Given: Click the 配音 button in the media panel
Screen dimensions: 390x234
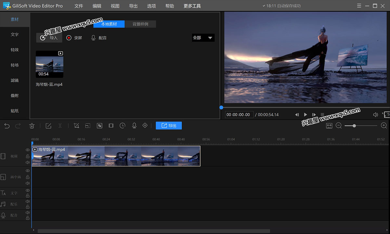Looking at the screenshot, I should [x=99, y=38].
